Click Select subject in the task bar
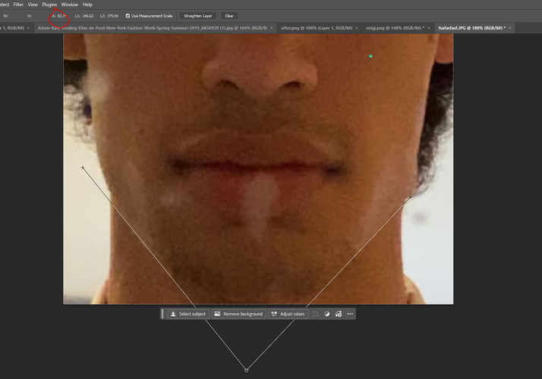This screenshot has height=379, width=542. [x=187, y=314]
